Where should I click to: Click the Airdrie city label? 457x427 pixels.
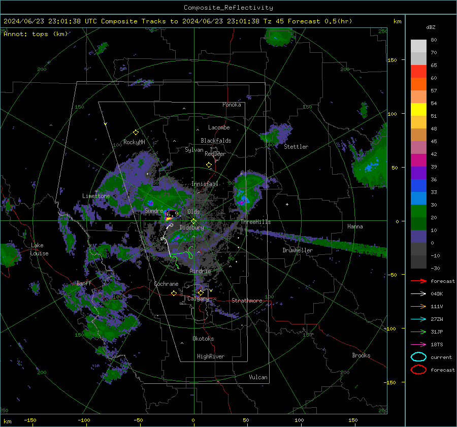pos(200,271)
